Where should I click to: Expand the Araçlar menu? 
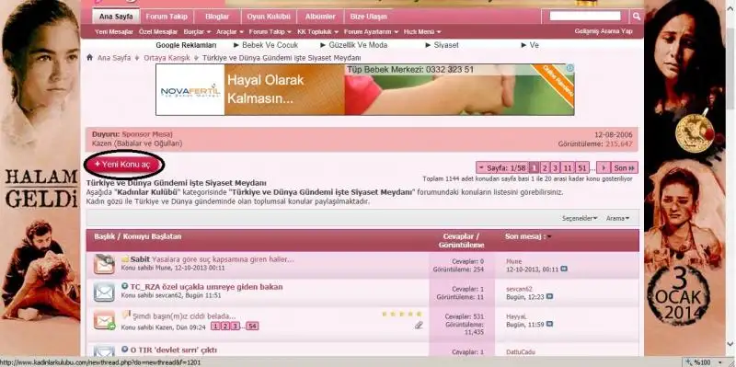(x=230, y=32)
